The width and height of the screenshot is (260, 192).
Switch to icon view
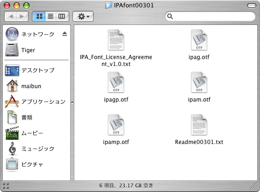[x=39, y=16]
